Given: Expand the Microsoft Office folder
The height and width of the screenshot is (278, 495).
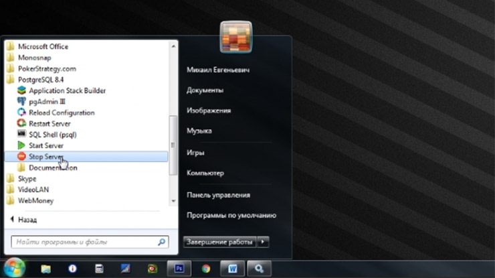Looking at the screenshot, I should coord(43,46).
